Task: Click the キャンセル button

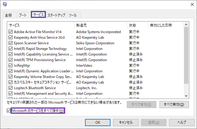Action: pos(126,122)
